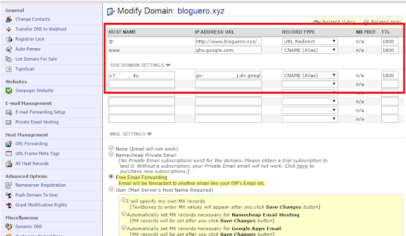406x236 pixels.
Task: Open Dynamic DNS settings
Action: pos(29,227)
